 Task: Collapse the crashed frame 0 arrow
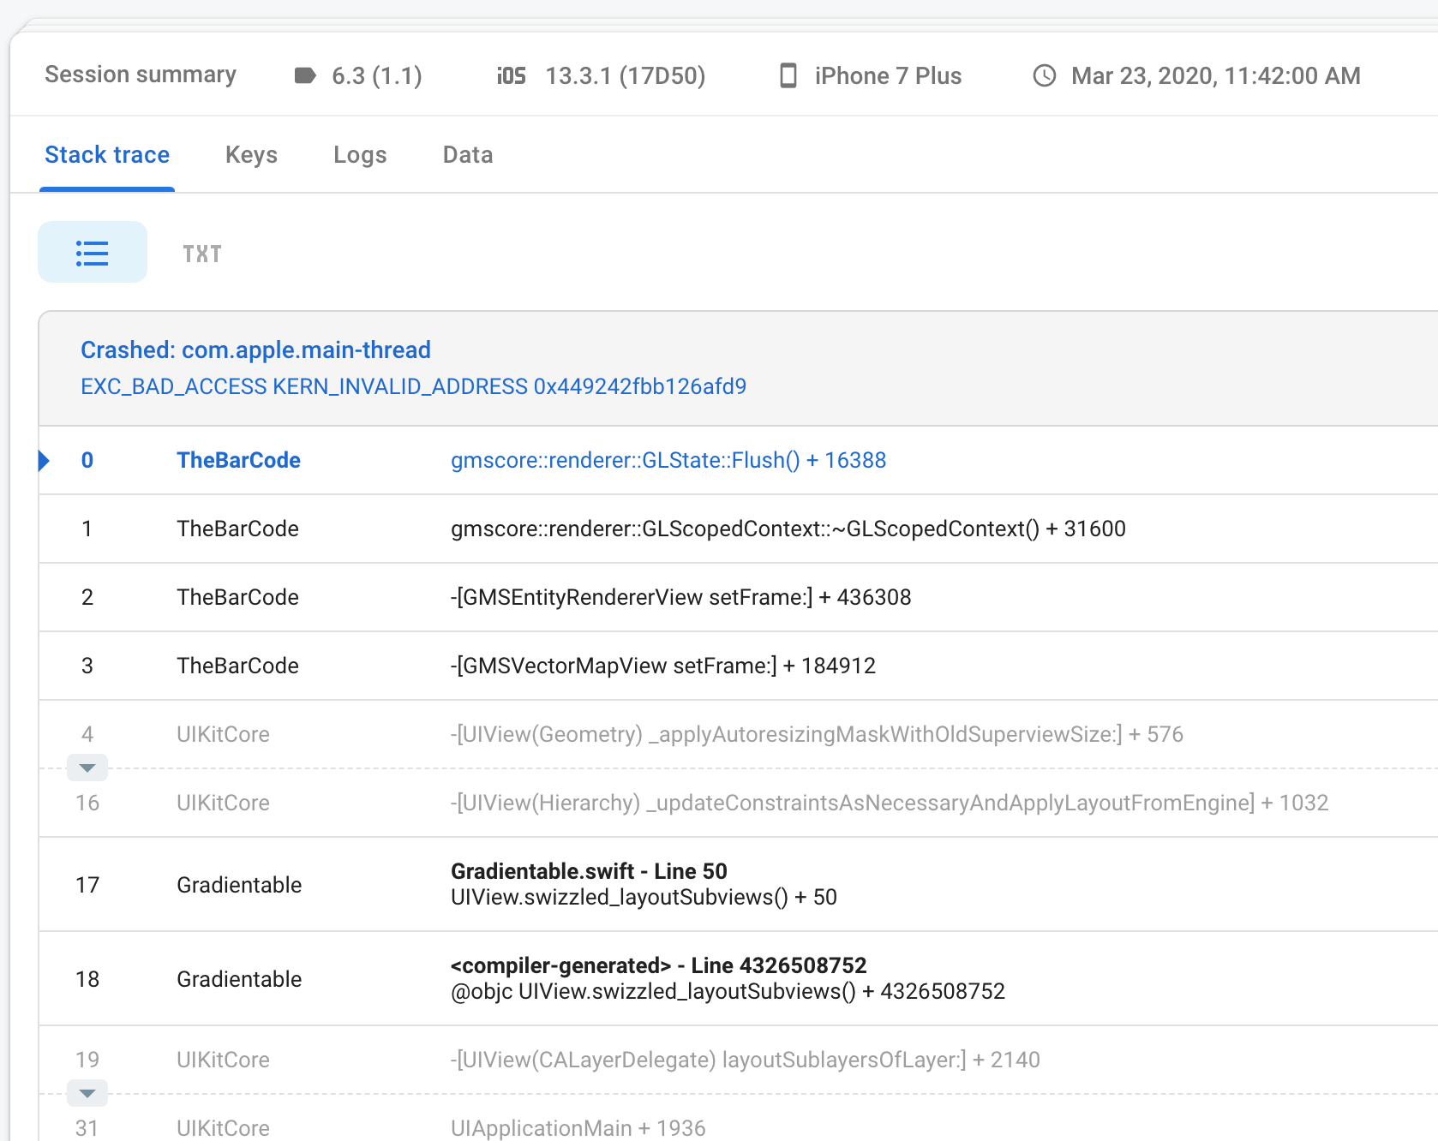(45, 461)
